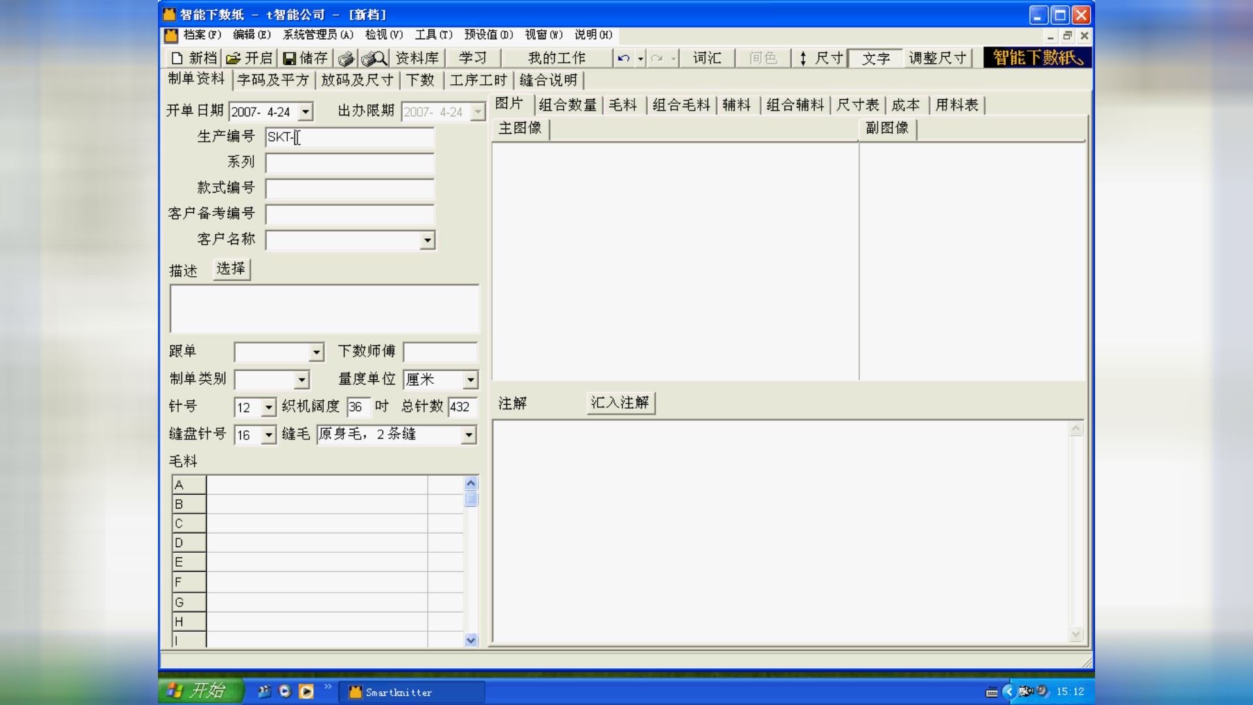Screen dimensions: 1253x705
Task: Open the 检视(V) menu
Action: (384, 35)
